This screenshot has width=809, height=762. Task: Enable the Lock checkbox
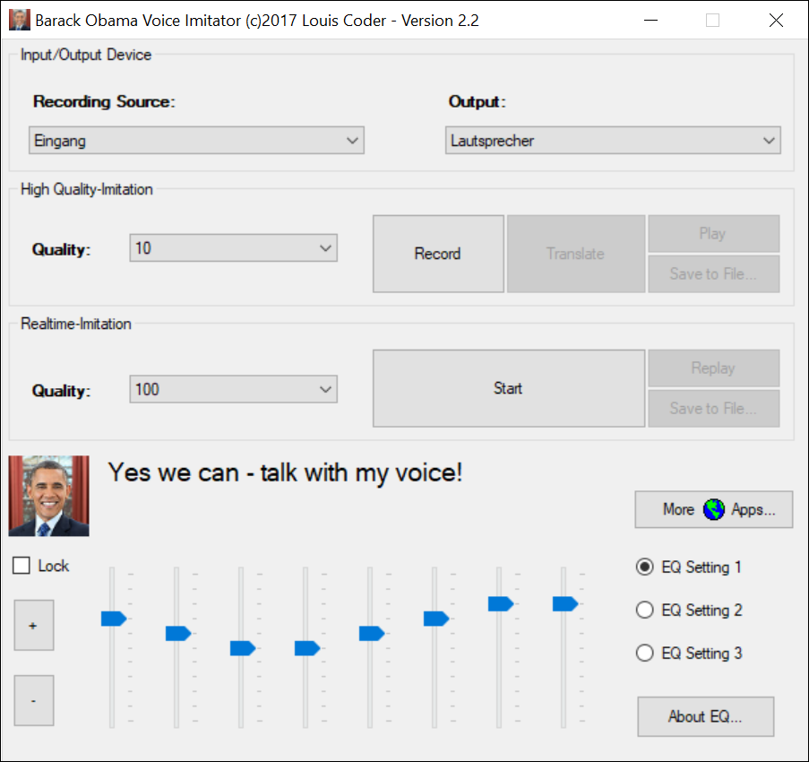point(22,566)
